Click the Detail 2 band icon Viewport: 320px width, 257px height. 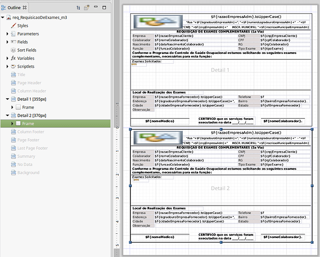[x=13, y=116]
